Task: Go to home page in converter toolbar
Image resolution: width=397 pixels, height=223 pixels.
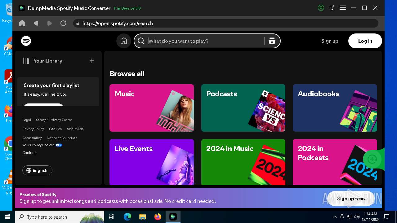Action: 22,23
